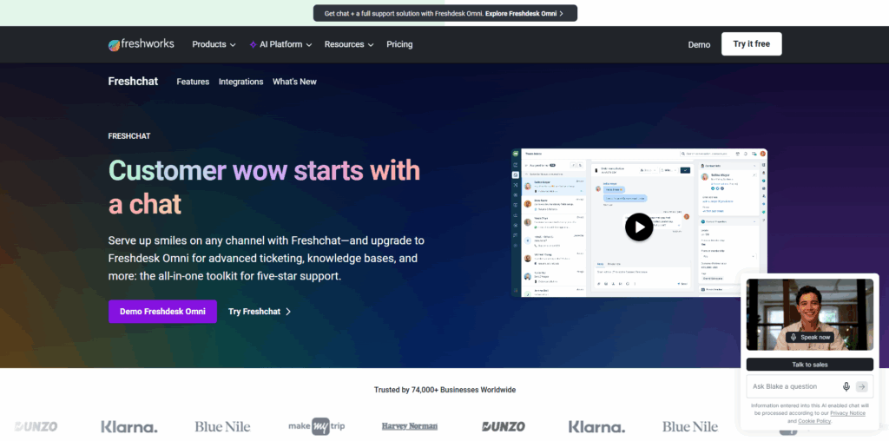The image size is (889, 441).
Task: Click the Harvey Norman logo
Action: (x=410, y=426)
